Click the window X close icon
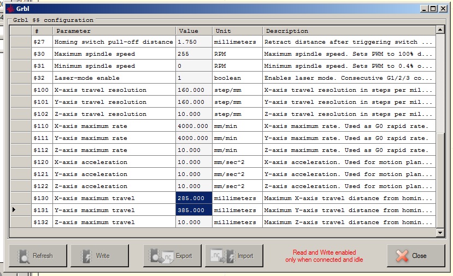Image resolution: width=453 pixels, height=276 pixels. click(x=443, y=9)
